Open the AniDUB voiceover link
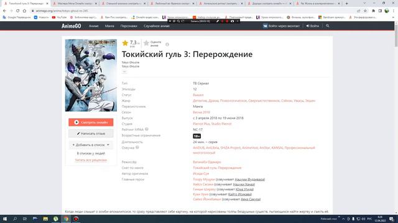The height and width of the screenshot is (223, 398). click(199, 147)
